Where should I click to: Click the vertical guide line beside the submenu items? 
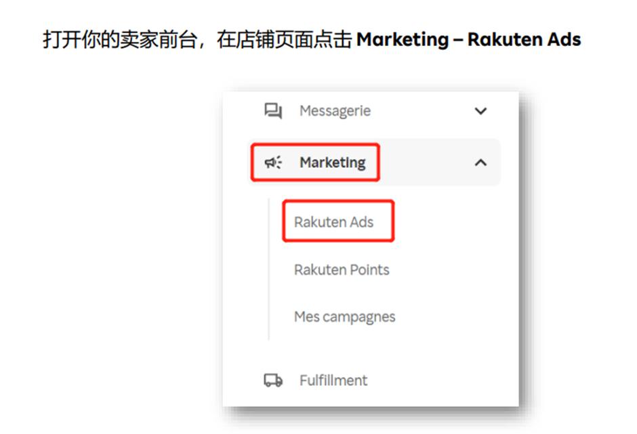[x=268, y=269]
